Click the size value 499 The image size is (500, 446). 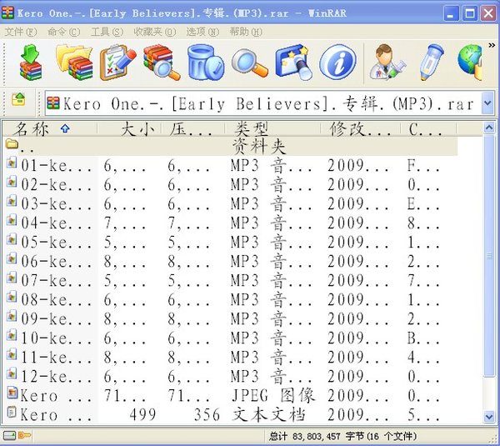142,414
